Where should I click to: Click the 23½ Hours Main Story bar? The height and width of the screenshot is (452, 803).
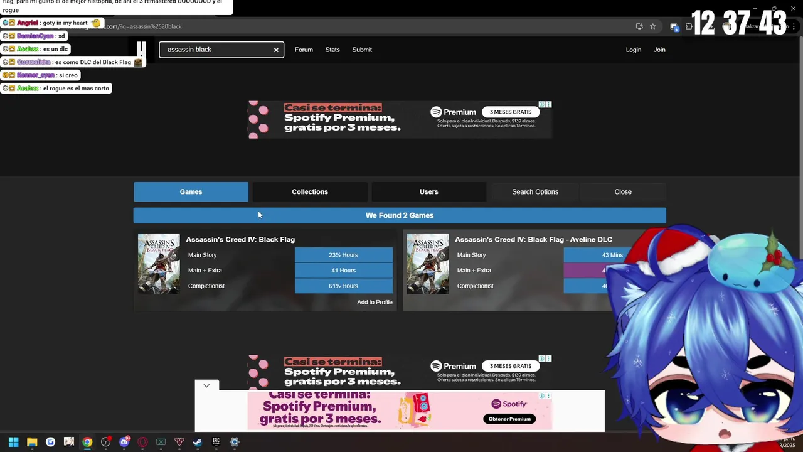click(344, 255)
